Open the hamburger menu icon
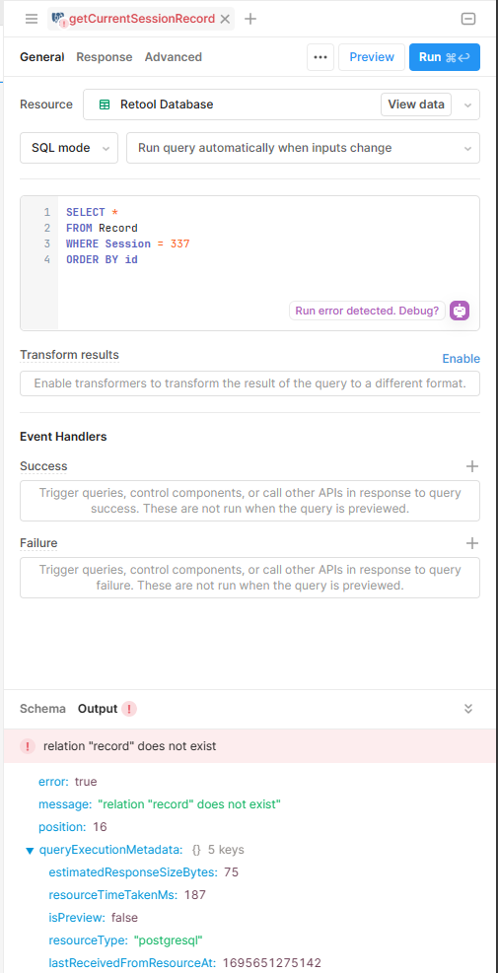Viewport: 498px width, 973px height. tap(32, 19)
